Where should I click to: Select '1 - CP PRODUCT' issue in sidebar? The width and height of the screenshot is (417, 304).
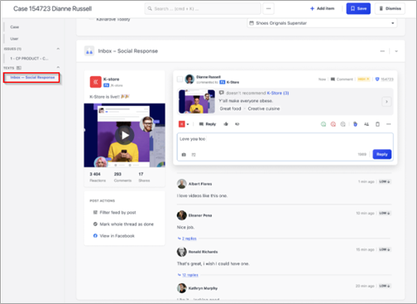point(29,58)
